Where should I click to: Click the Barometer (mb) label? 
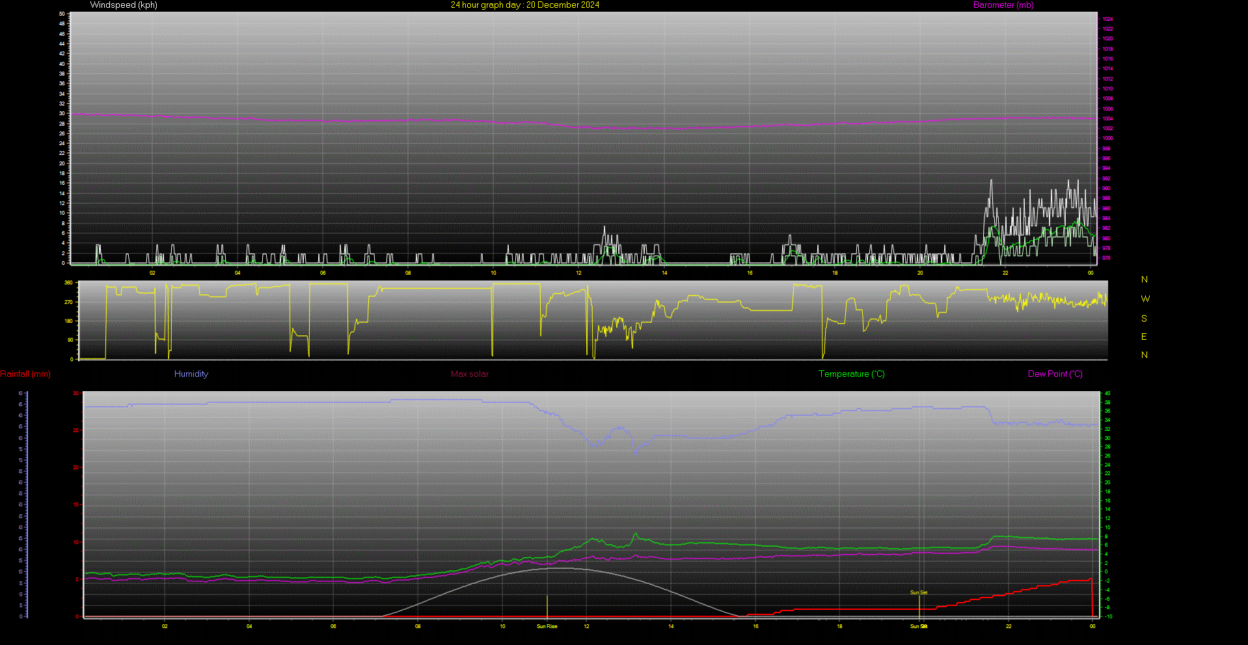click(x=1003, y=5)
